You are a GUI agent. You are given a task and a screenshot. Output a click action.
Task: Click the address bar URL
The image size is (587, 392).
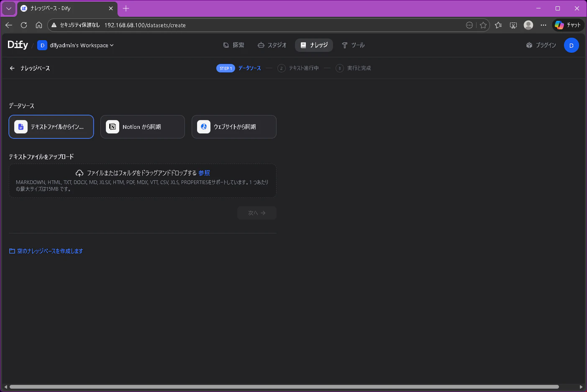click(145, 25)
